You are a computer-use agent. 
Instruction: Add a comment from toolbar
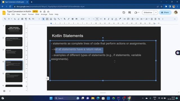point(128,19)
